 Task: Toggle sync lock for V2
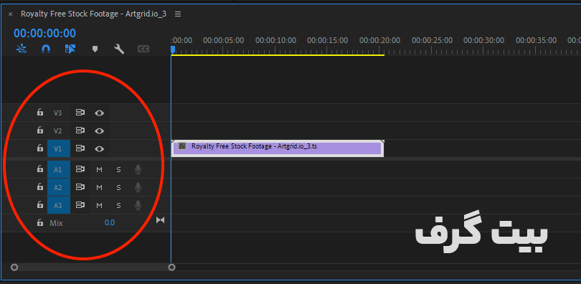(80, 131)
